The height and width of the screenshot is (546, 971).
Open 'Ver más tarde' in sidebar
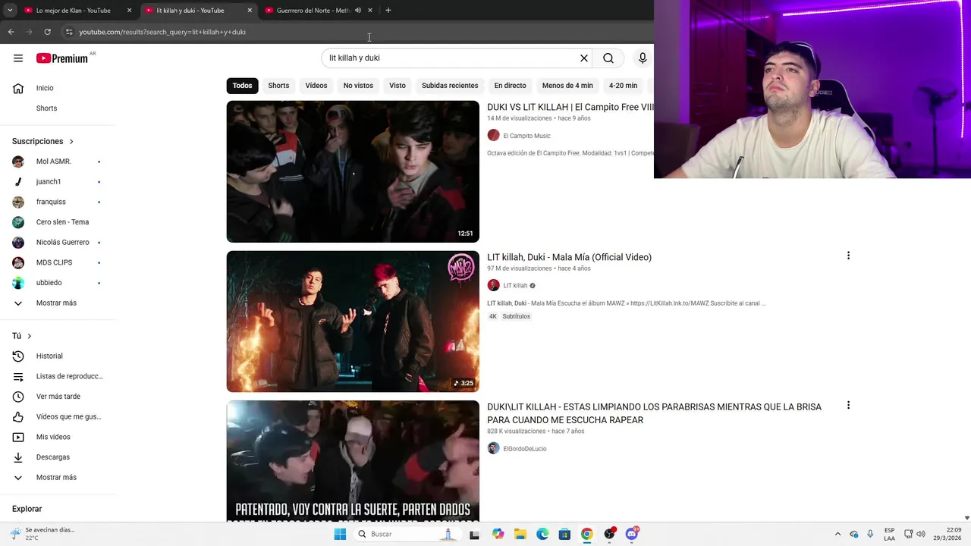click(x=58, y=397)
